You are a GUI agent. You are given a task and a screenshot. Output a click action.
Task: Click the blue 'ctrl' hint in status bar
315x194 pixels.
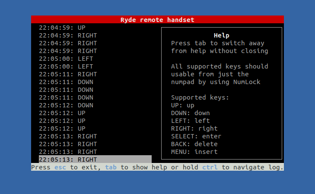pos(210,167)
